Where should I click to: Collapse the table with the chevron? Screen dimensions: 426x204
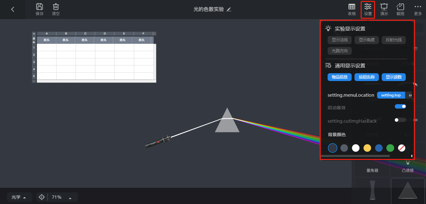pyautogui.click(x=34, y=33)
